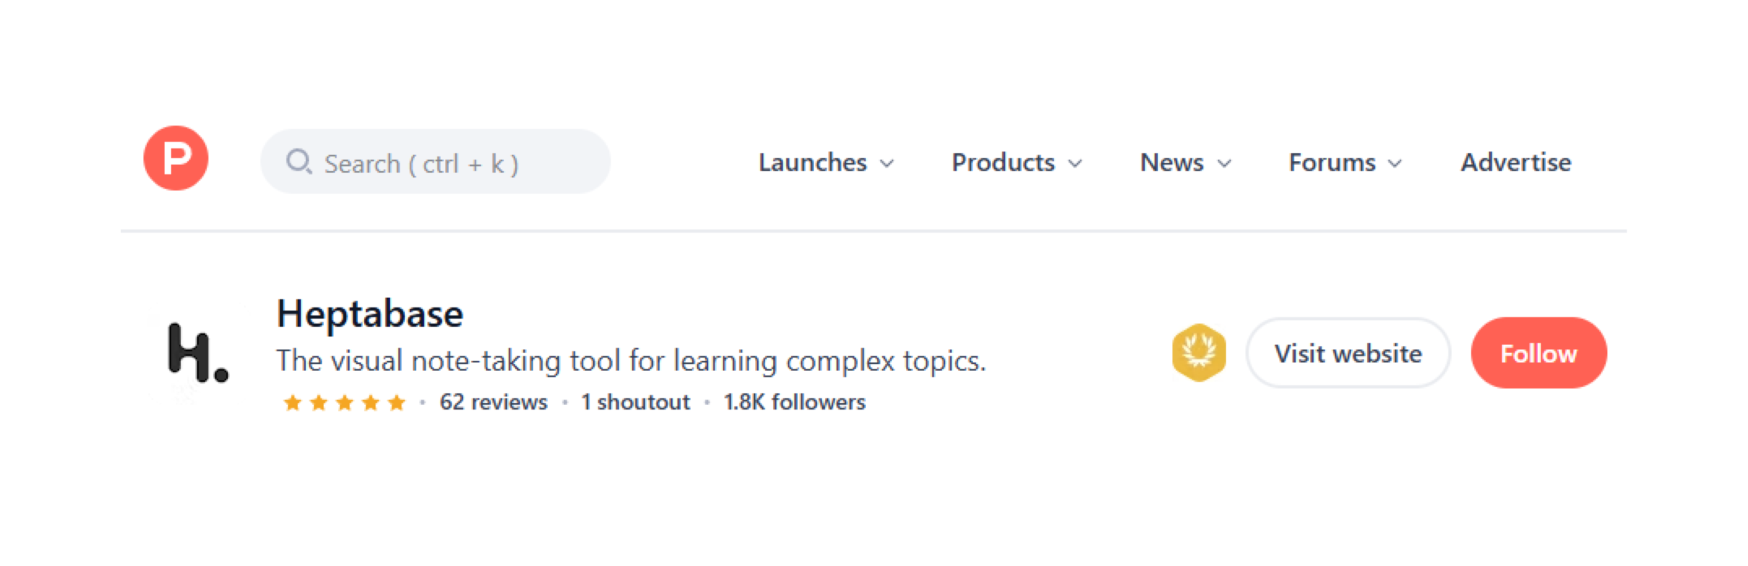Expand the Products dropdown chevron
The width and height of the screenshot is (1748, 566).
click(x=1075, y=164)
